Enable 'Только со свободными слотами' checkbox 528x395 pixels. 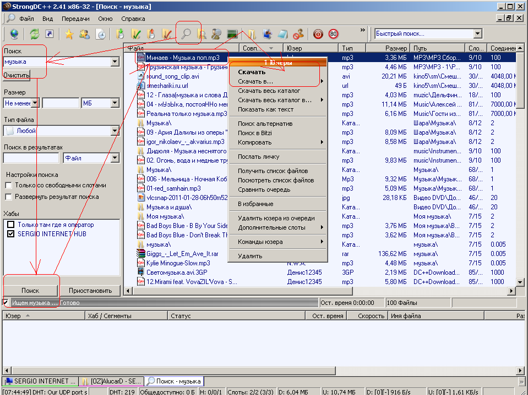pos(9,186)
